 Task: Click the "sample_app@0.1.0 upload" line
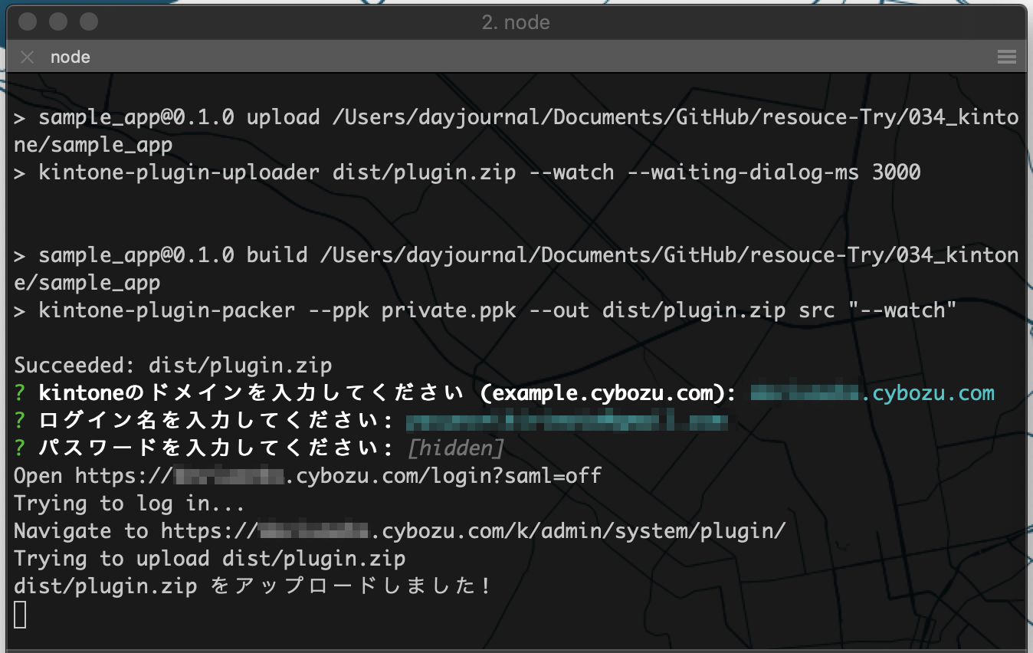[x=516, y=131]
